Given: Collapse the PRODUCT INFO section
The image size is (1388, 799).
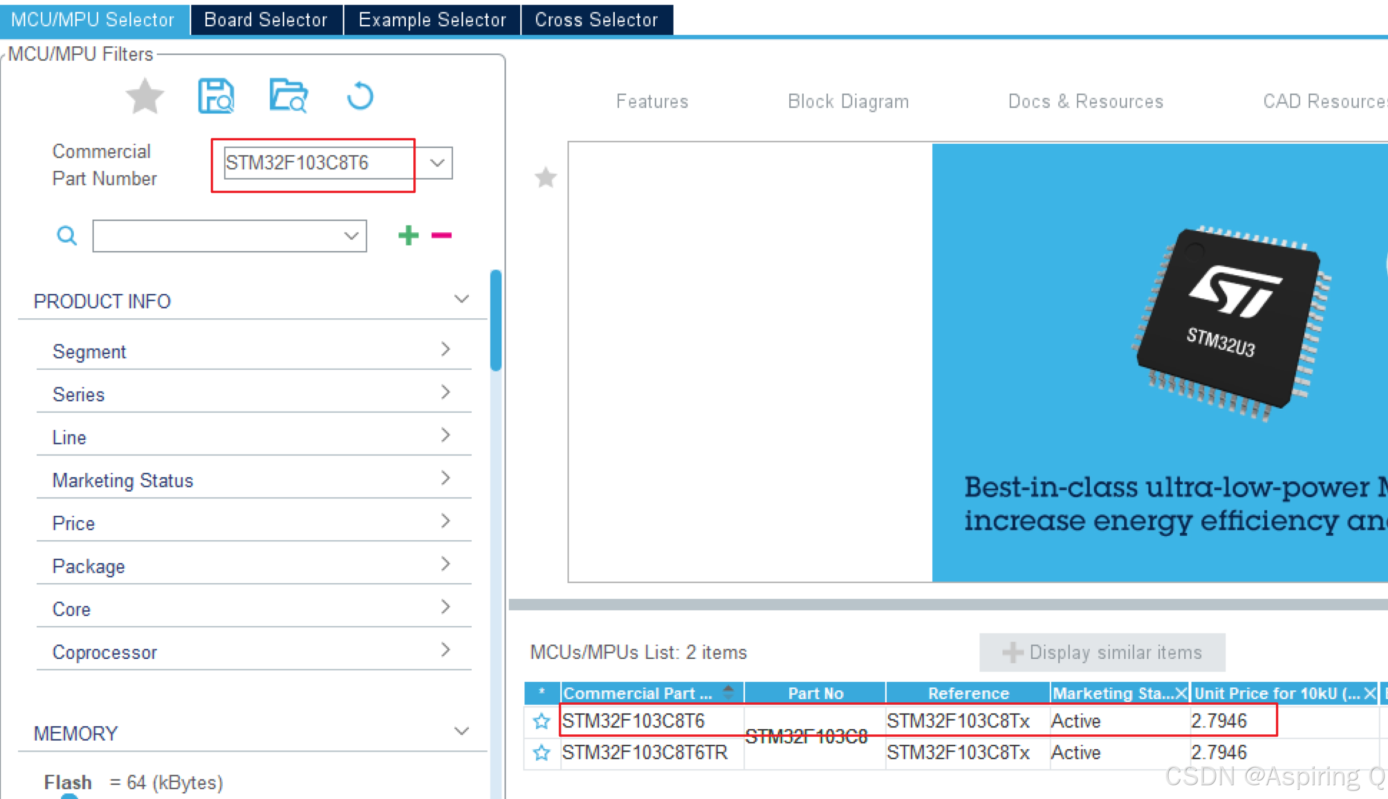Looking at the screenshot, I should click(461, 300).
